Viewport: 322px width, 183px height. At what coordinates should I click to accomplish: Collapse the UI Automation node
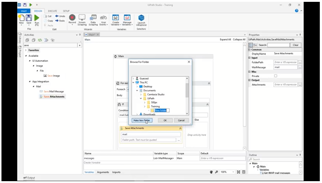[30, 61]
